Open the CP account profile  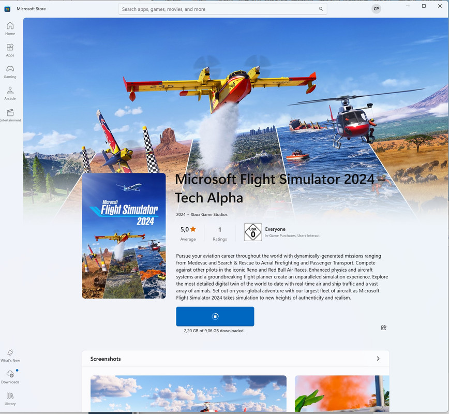376,9
